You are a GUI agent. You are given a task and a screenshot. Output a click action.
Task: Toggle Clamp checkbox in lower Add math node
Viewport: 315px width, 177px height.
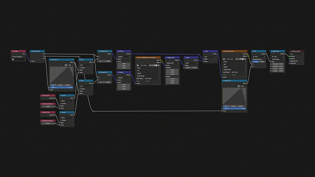pyautogui.click(x=80, y=88)
